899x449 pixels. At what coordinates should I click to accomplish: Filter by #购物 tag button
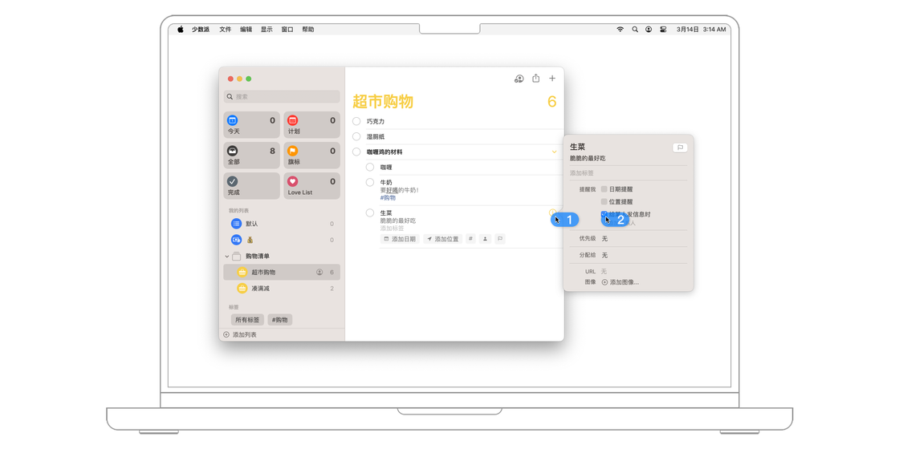click(280, 320)
